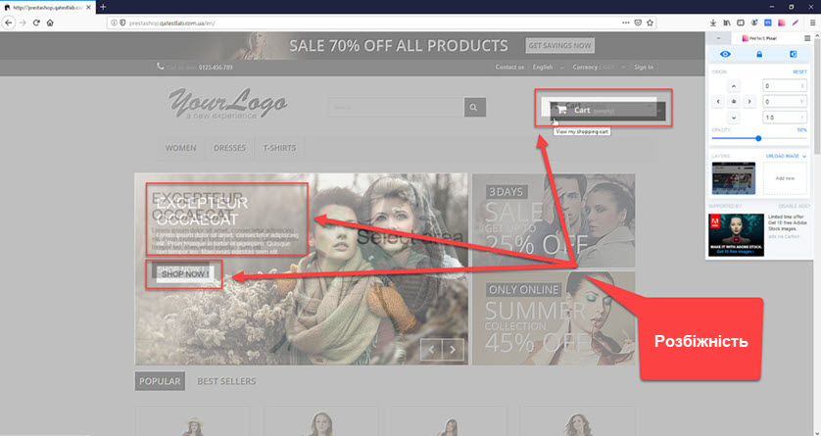Viewport: 821px width, 436px height.
Task: Click the scale input showing 1.0
Action: pos(784,118)
